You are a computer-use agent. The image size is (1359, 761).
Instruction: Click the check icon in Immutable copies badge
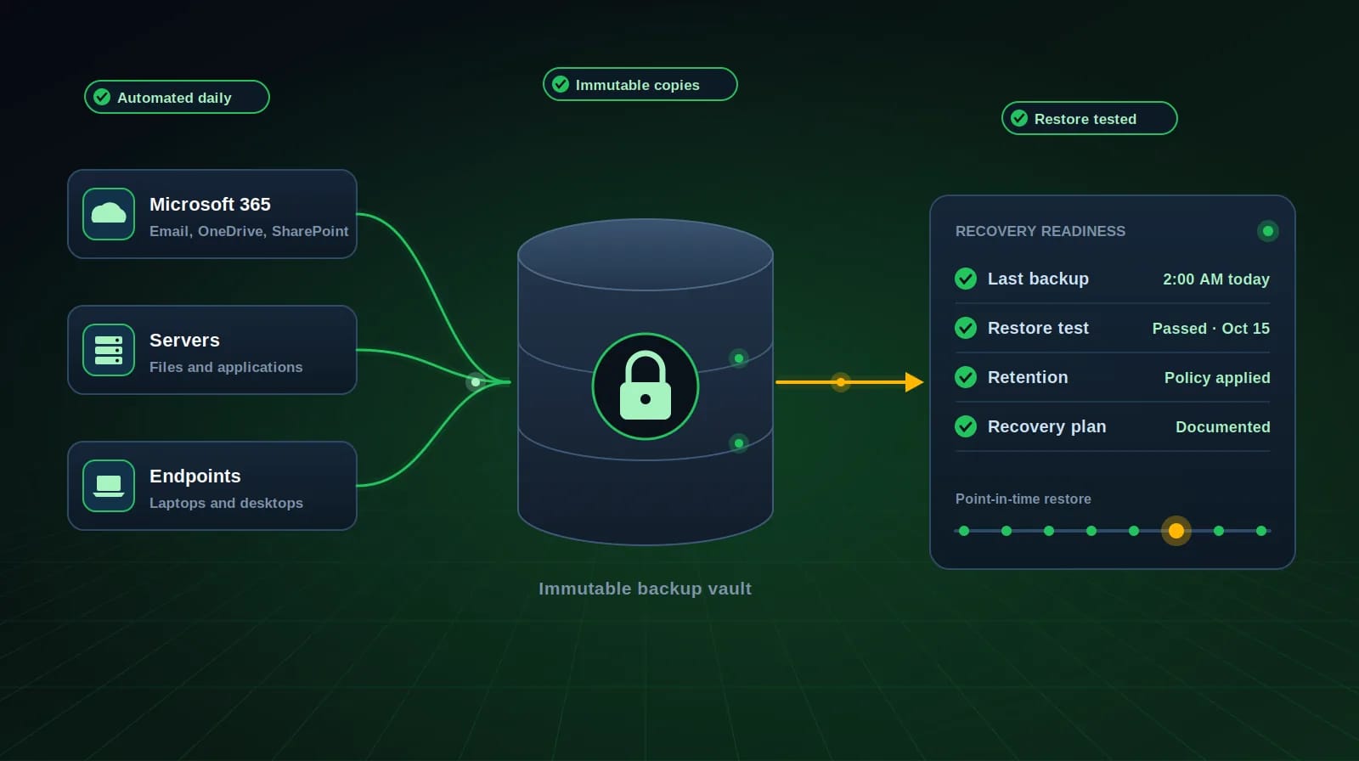pos(561,84)
